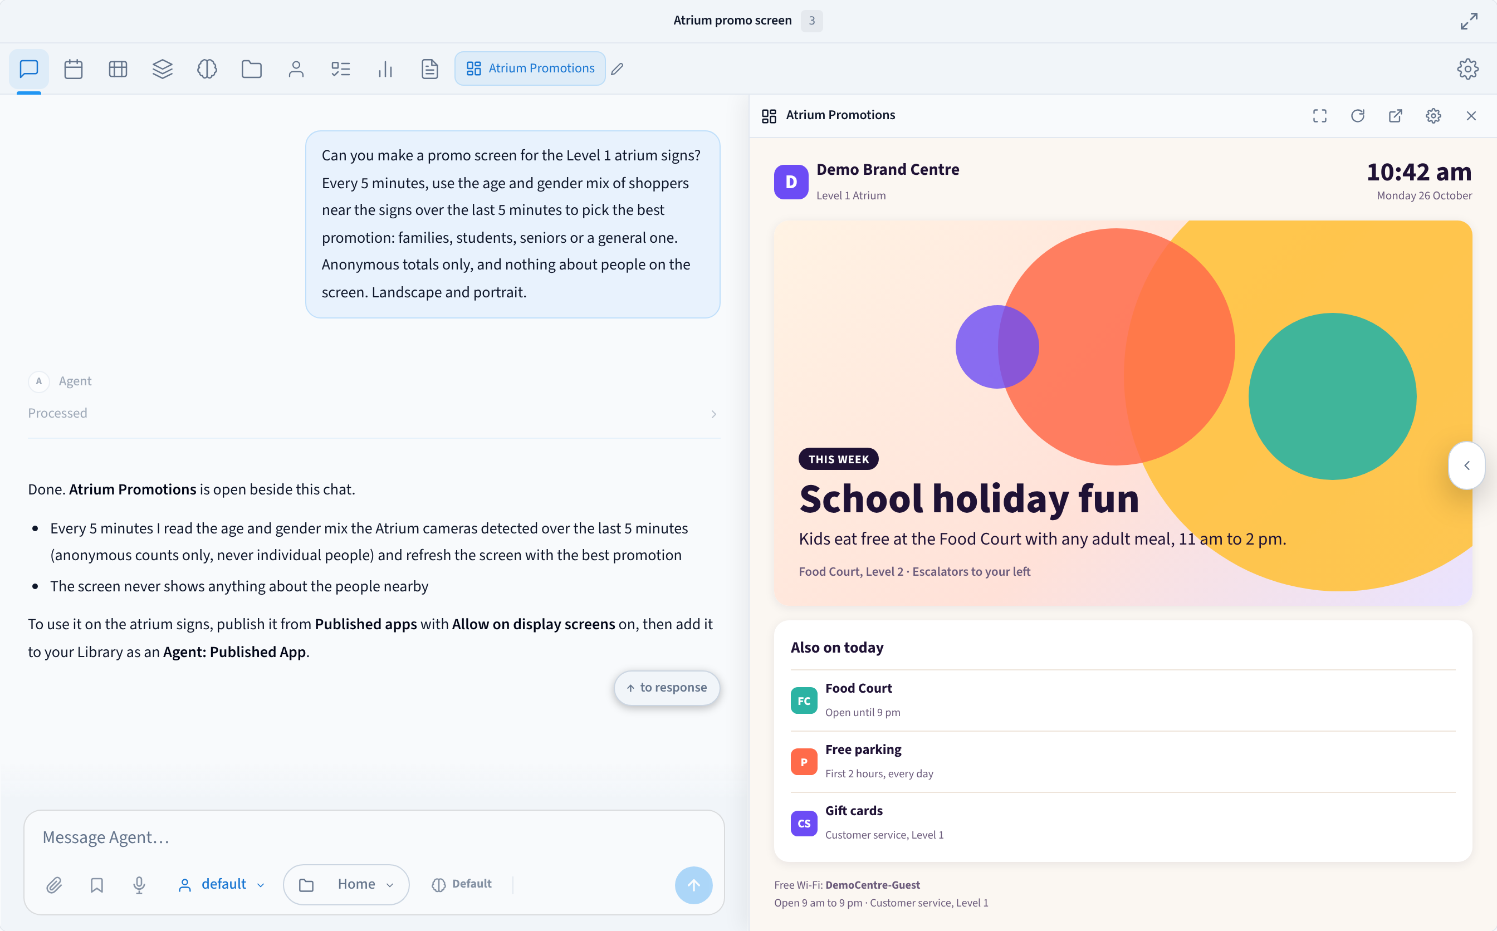Open Atrium Promotions in external window

click(1395, 116)
